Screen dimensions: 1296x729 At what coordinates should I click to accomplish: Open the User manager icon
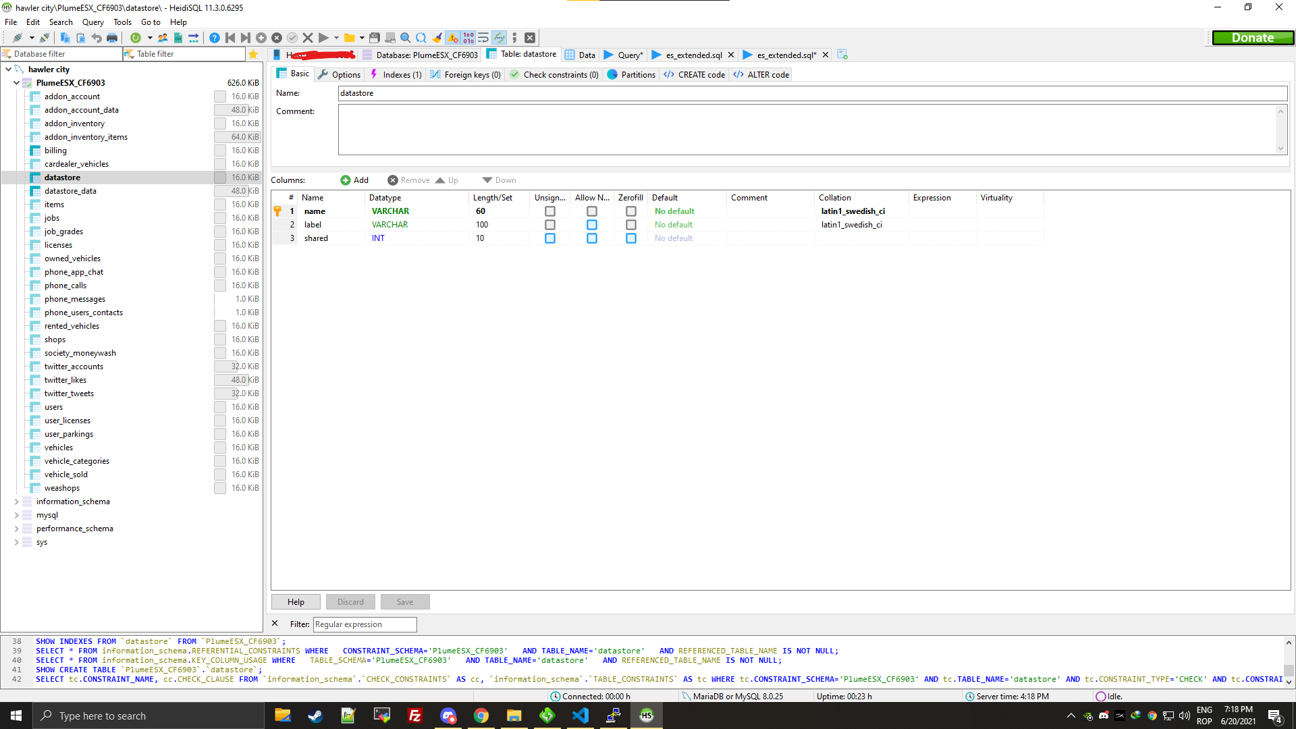[162, 38]
